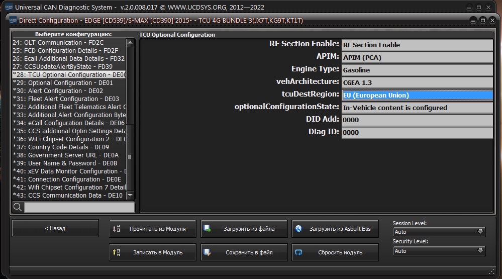Click the Engine Type value field
502x279 pixels.
coord(417,70)
